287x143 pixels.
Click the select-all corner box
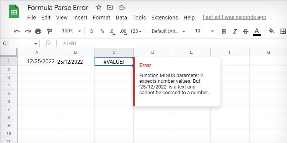point(8,52)
